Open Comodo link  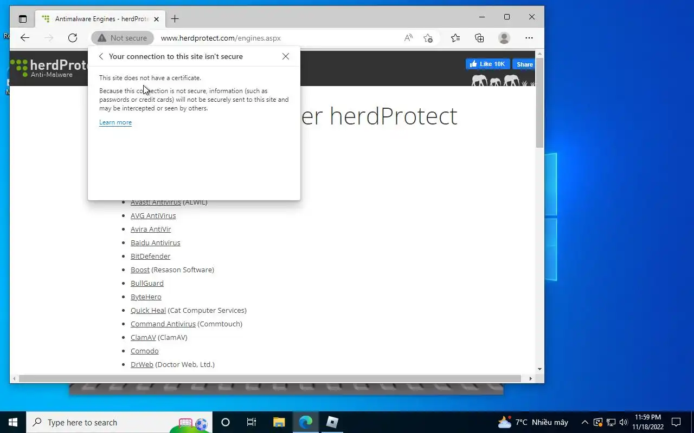144,351
